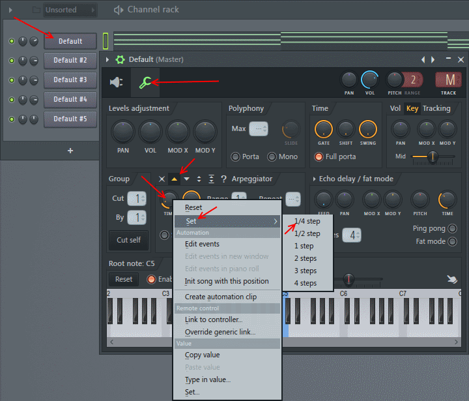
Task: Enable the Porta option in Polyphony
Action: (x=236, y=156)
